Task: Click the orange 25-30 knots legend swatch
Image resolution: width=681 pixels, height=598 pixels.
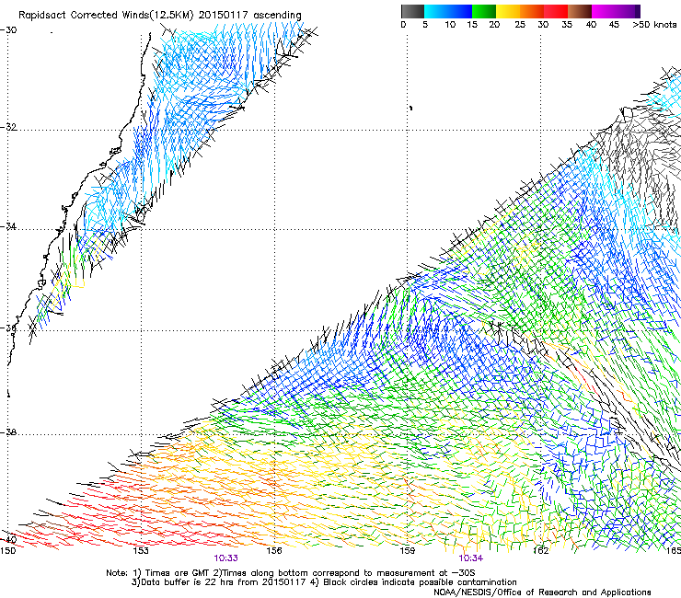Action: pyautogui.click(x=532, y=11)
